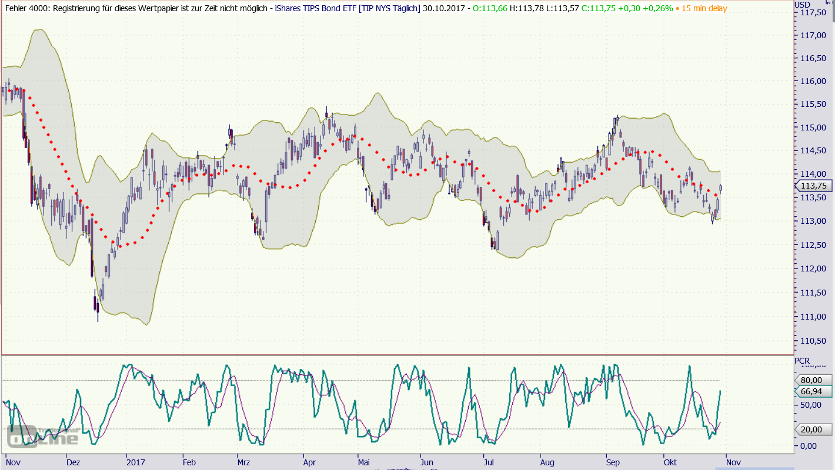Click the 116,50 price axis label
This screenshot has height=470, width=835.
(x=812, y=58)
